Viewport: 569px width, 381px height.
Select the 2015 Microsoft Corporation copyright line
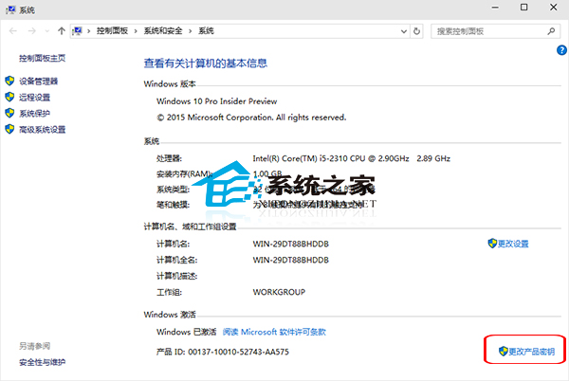click(x=251, y=118)
